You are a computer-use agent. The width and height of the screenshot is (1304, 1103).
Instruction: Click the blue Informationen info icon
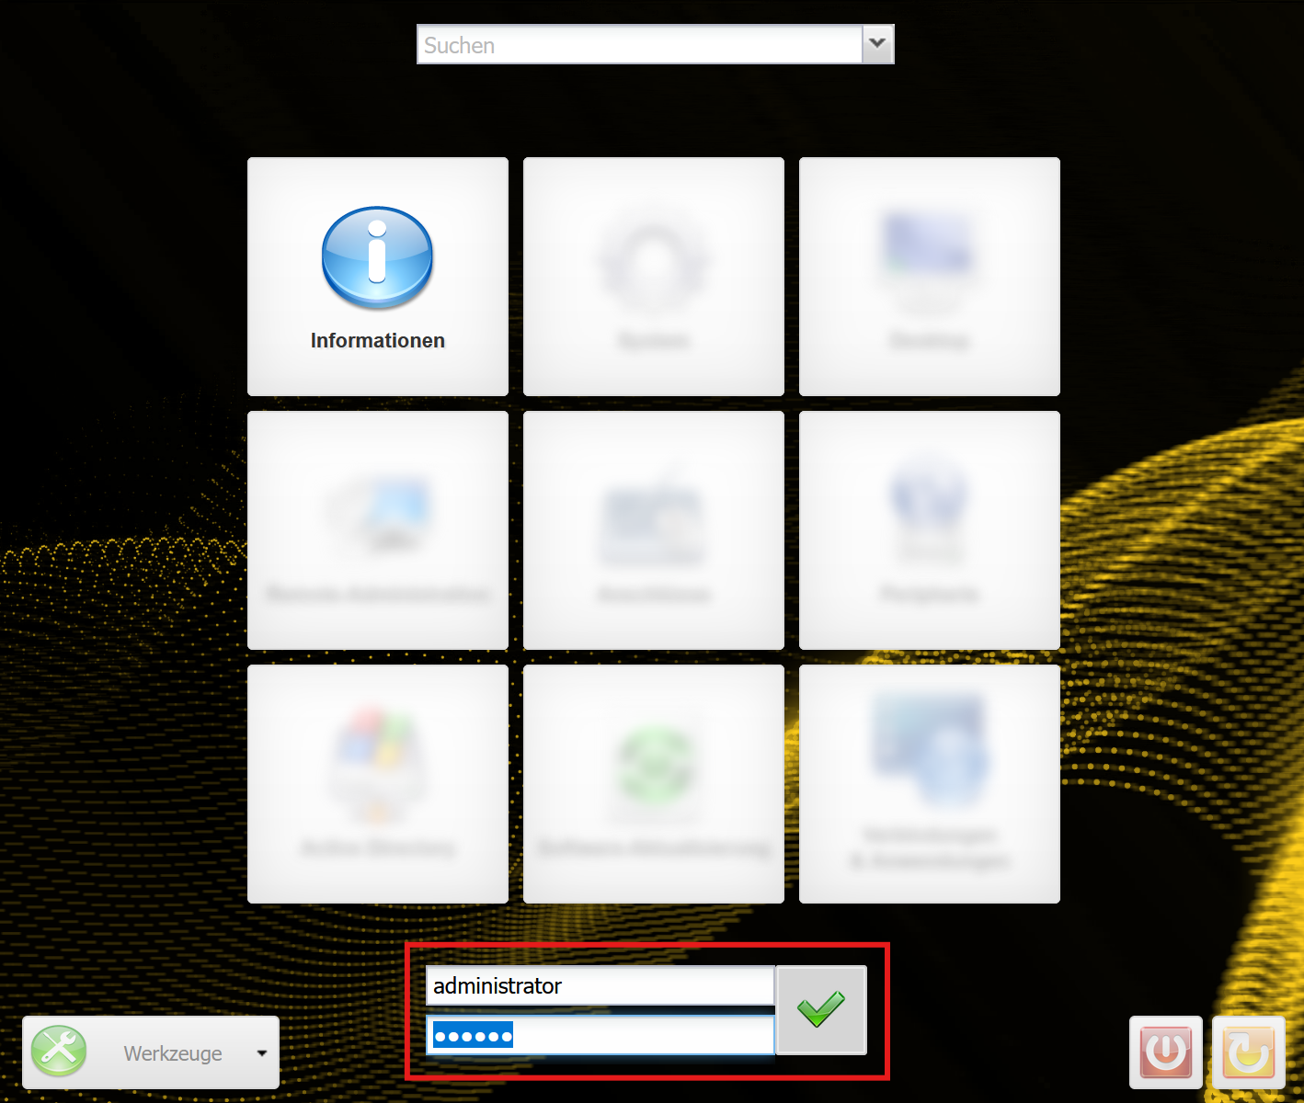click(377, 257)
